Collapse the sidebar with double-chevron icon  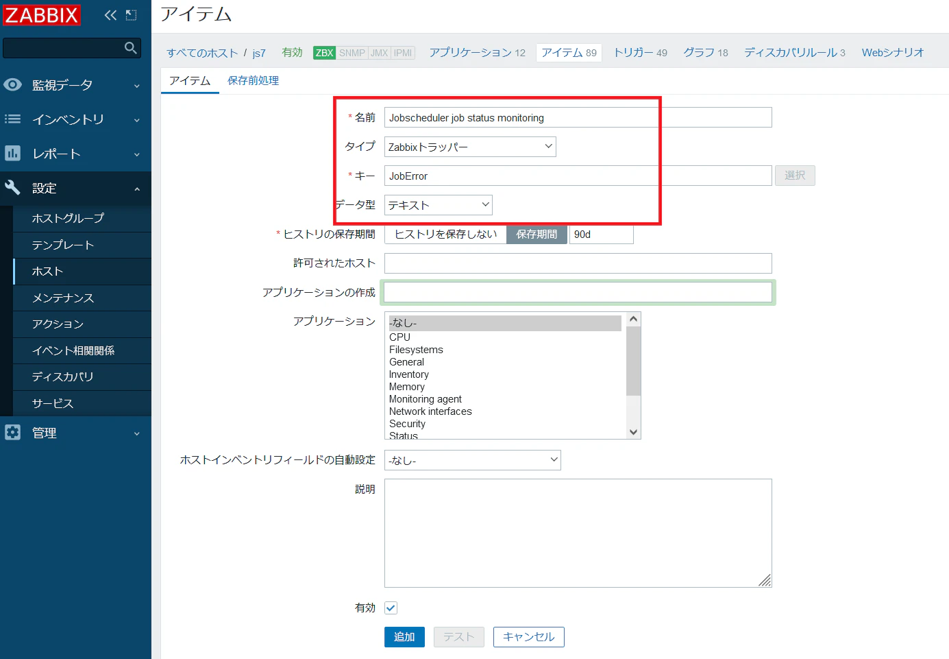click(110, 15)
